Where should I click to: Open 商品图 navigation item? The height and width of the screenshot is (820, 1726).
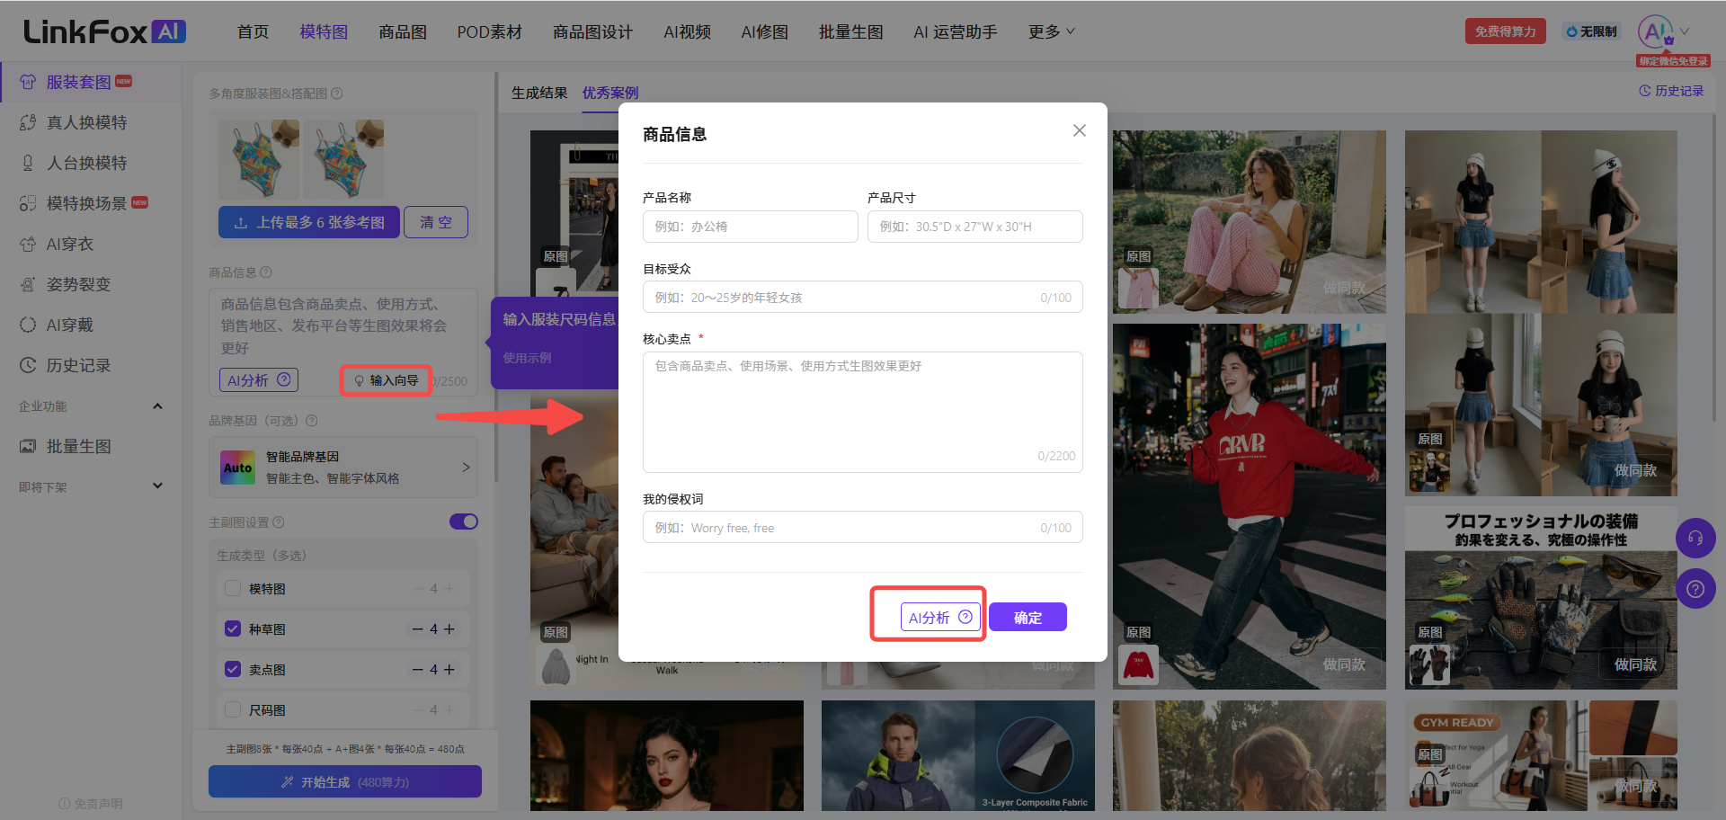[403, 31]
